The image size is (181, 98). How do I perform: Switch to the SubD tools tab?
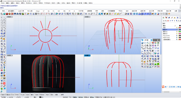coord(21,11)
